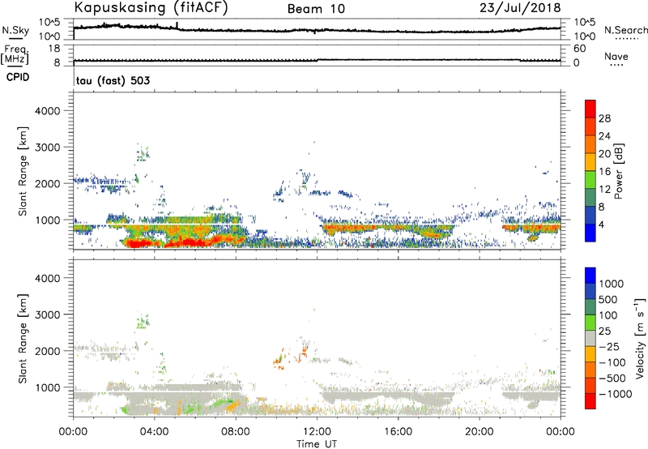Click the 4000 tick of the power panel
The height and width of the screenshot is (449, 648).
coord(48,111)
